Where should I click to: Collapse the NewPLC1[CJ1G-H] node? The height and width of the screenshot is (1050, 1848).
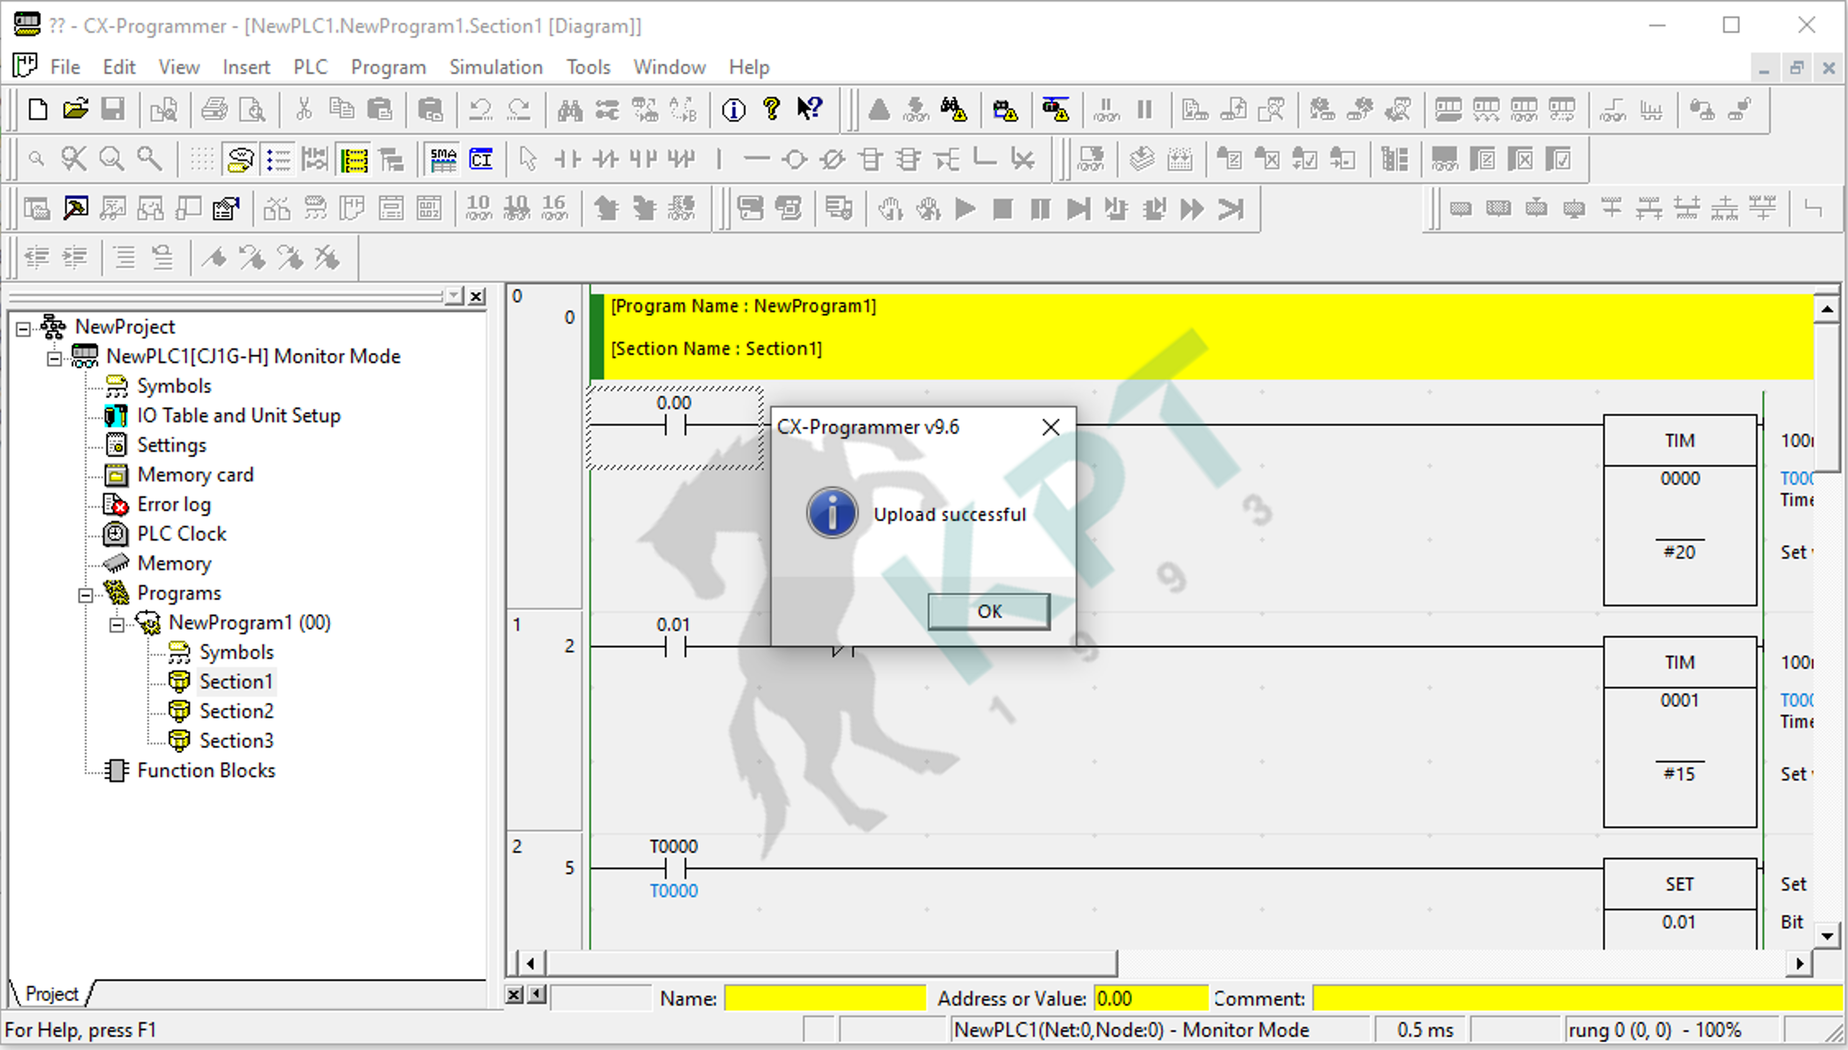(x=54, y=358)
